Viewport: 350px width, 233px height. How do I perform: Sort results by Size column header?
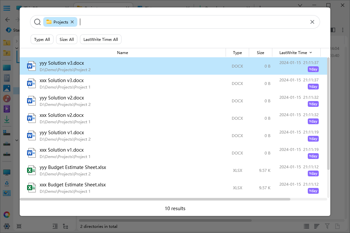tap(260, 53)
